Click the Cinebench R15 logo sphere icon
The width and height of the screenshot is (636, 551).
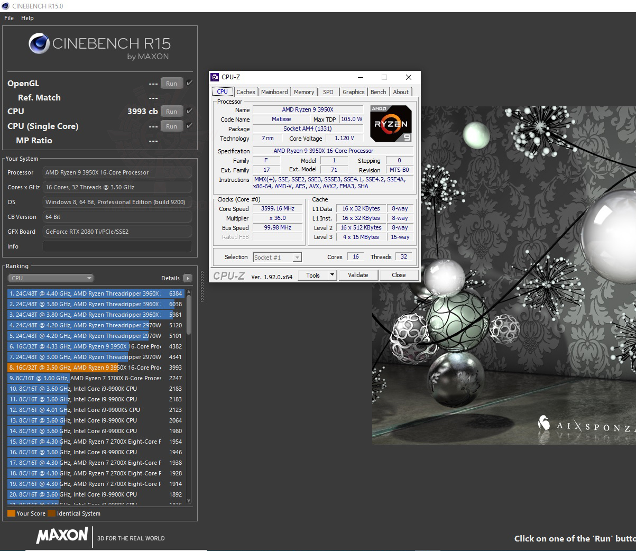coord(39,44)
